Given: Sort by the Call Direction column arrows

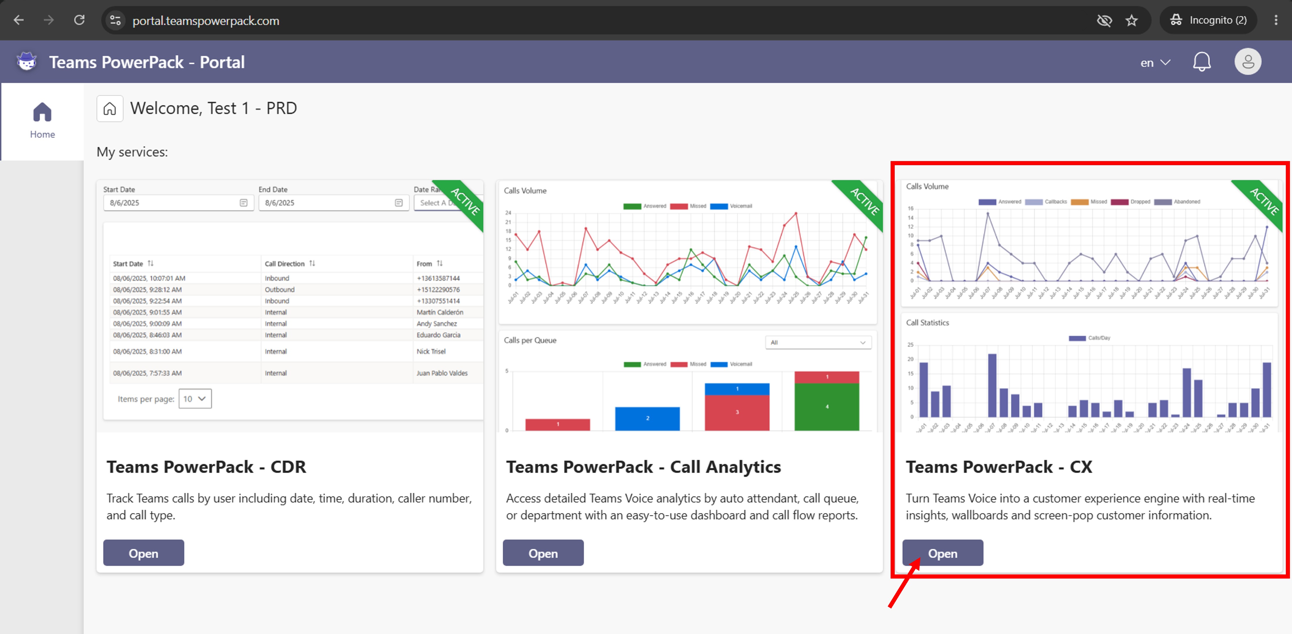Looking at the screenshot, I should click(x=312, y=263).
